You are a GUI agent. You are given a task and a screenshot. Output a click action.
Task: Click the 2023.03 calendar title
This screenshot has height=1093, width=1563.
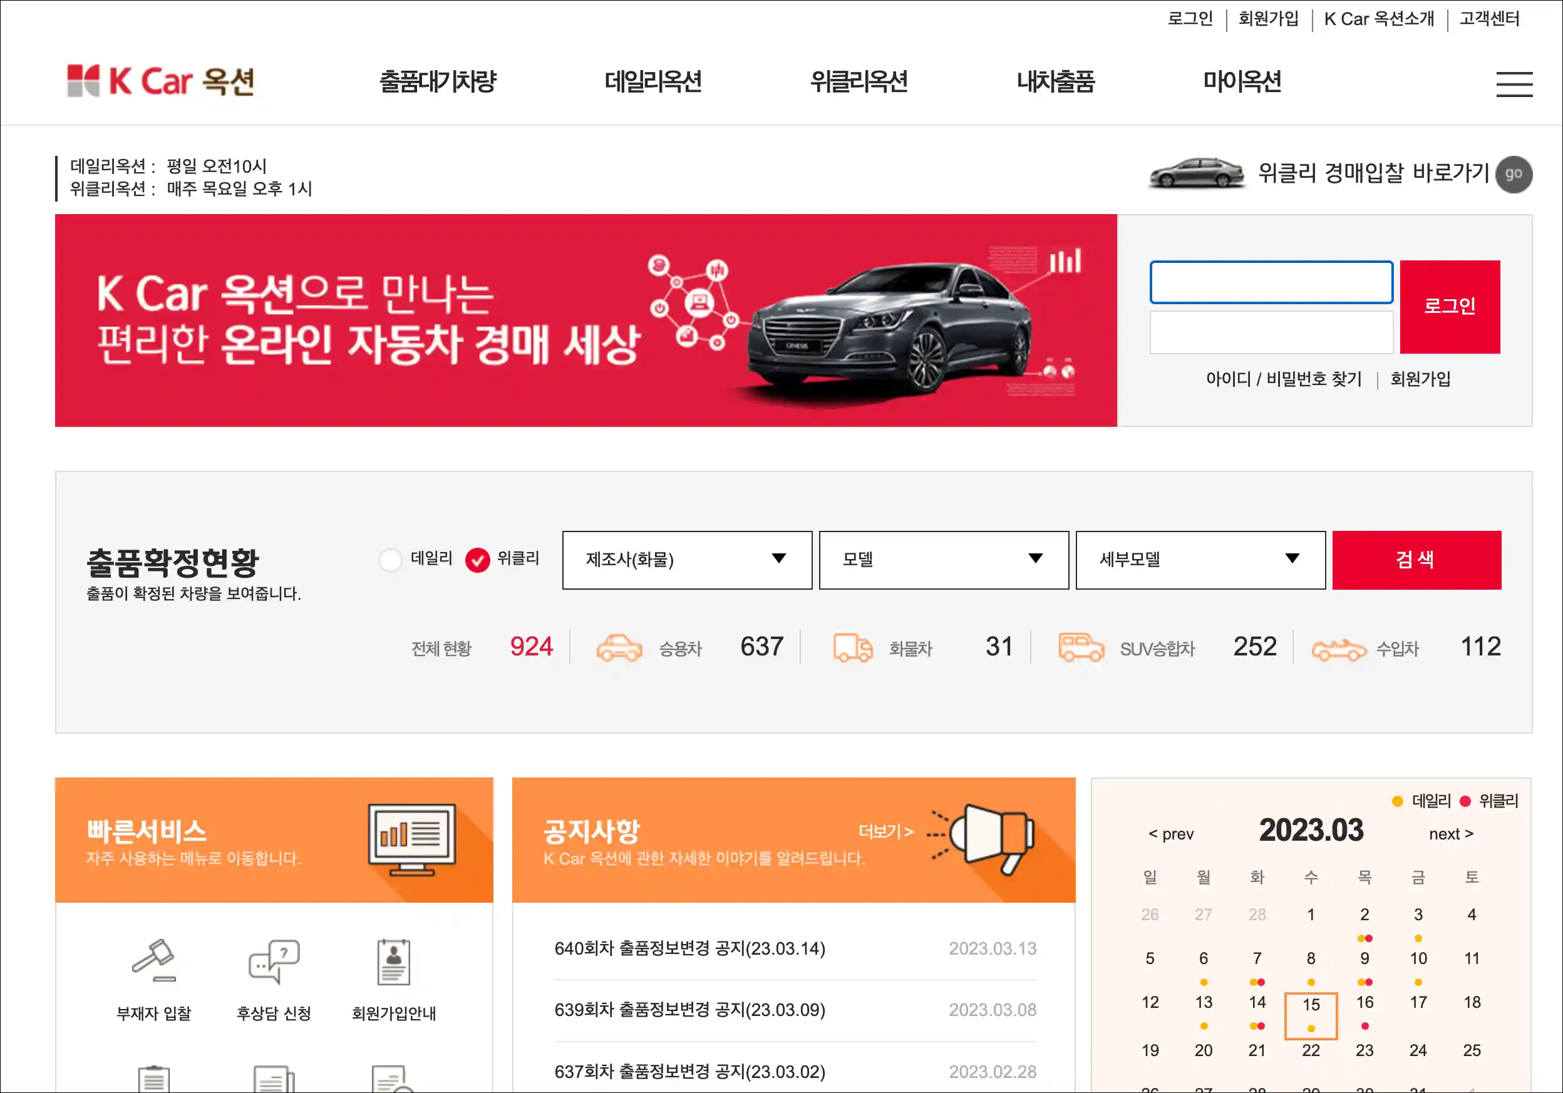click(x=1311, y=830)
